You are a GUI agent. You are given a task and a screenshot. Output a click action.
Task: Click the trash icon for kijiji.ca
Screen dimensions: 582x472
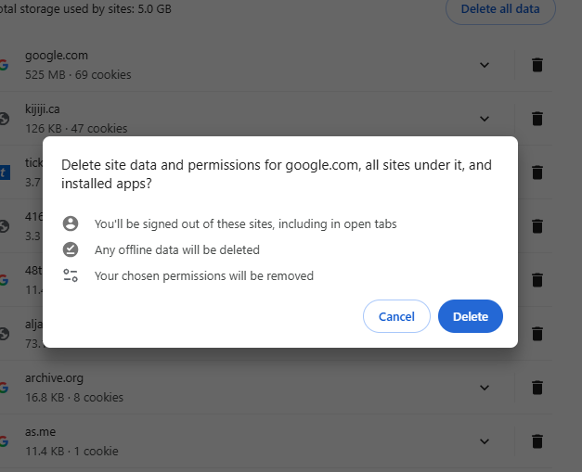(537, 119)
